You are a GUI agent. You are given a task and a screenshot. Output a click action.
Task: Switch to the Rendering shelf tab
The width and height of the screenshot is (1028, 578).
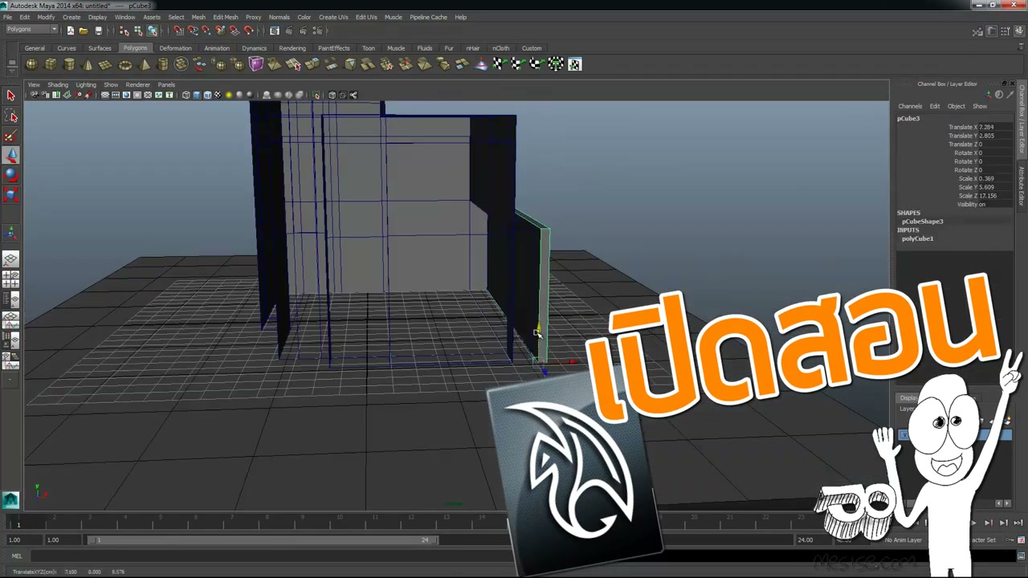tap(292, 48)
